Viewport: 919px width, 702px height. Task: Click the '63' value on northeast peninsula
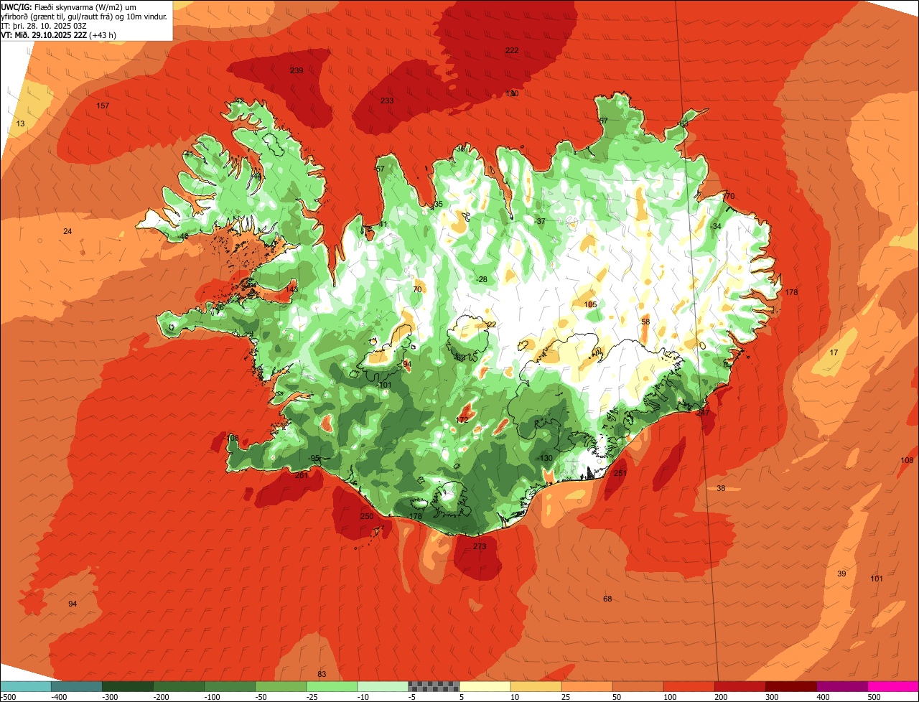(x=684, y=123)
